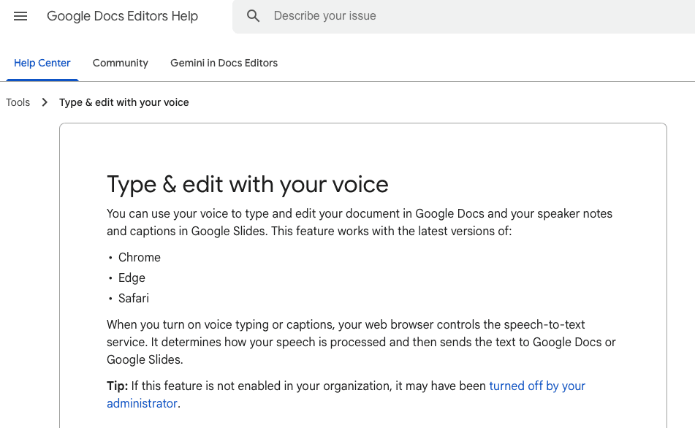The width and height of the screenshot is (695, 428).
Task: Open the hamburger main menu
Action: pyautogui.click(x=20, y=16)
